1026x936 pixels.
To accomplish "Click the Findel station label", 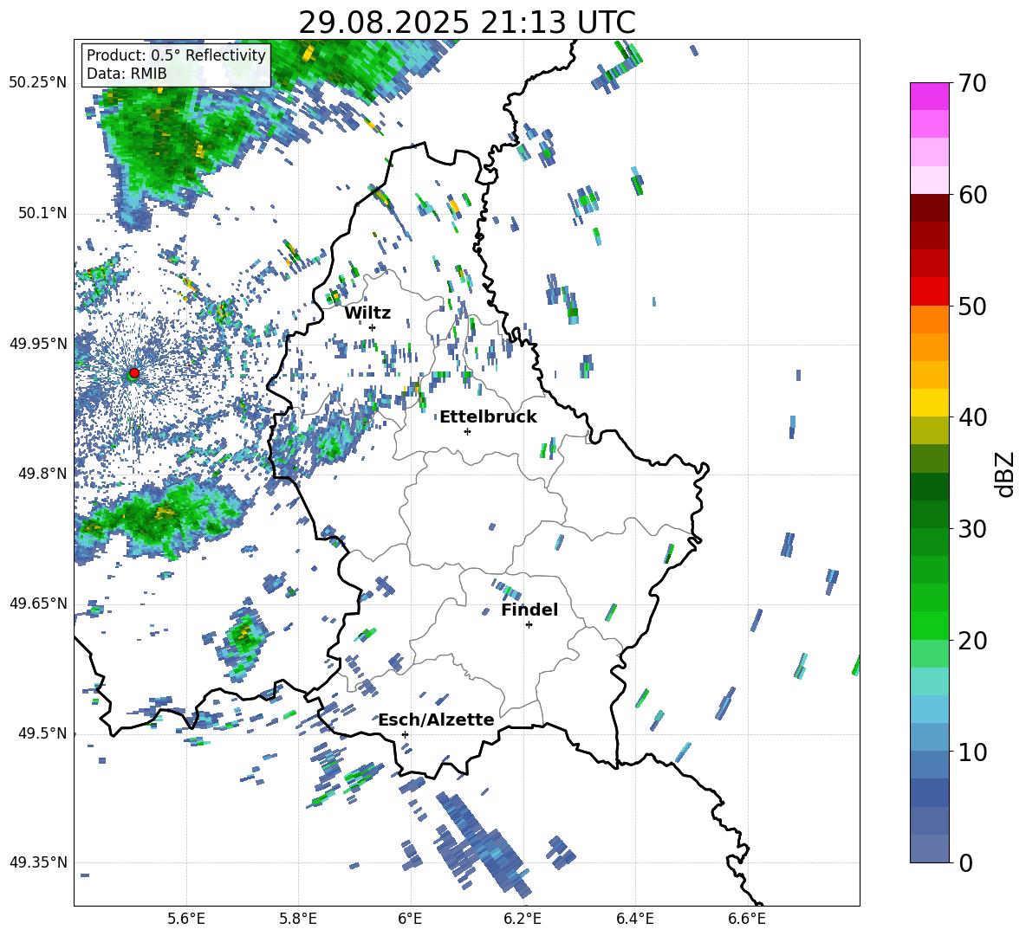I will click(529, 610).
